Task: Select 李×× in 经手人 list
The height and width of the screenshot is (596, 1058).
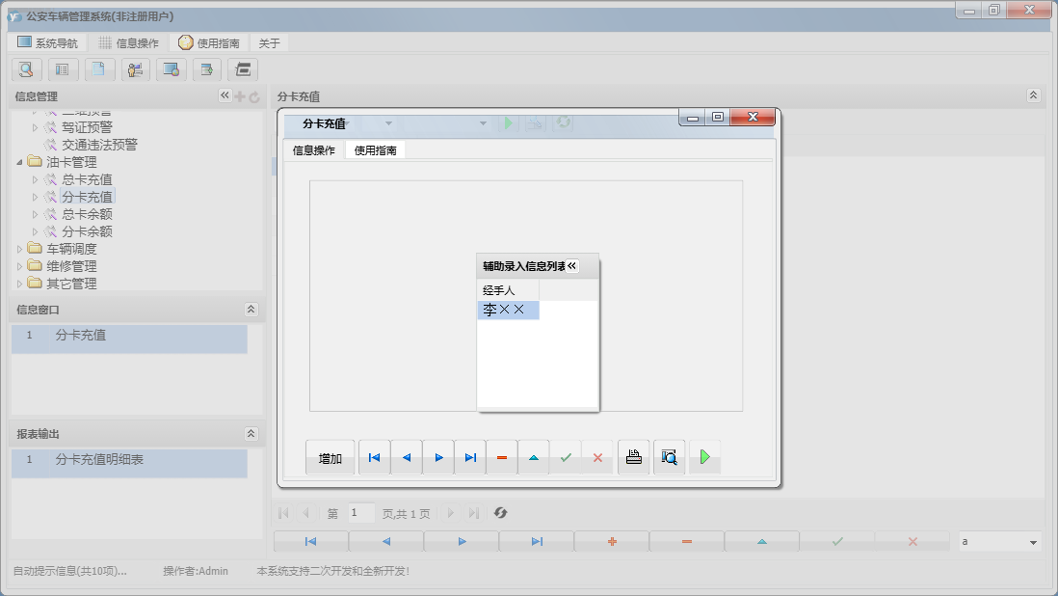Action: click(x=508, y=310)
